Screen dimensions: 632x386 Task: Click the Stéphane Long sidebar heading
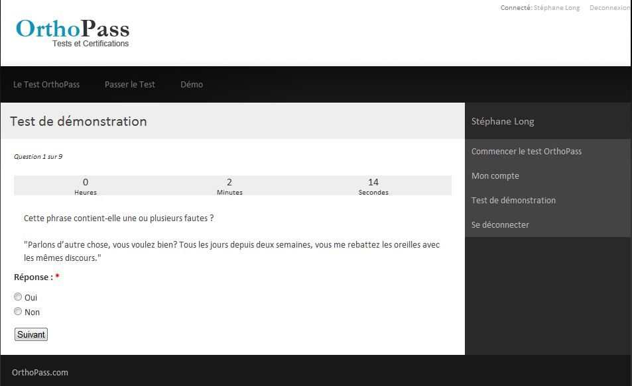point(502,122)
